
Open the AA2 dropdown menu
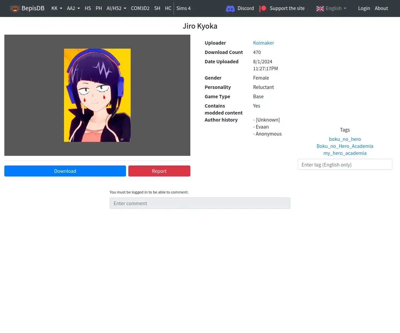73,8
